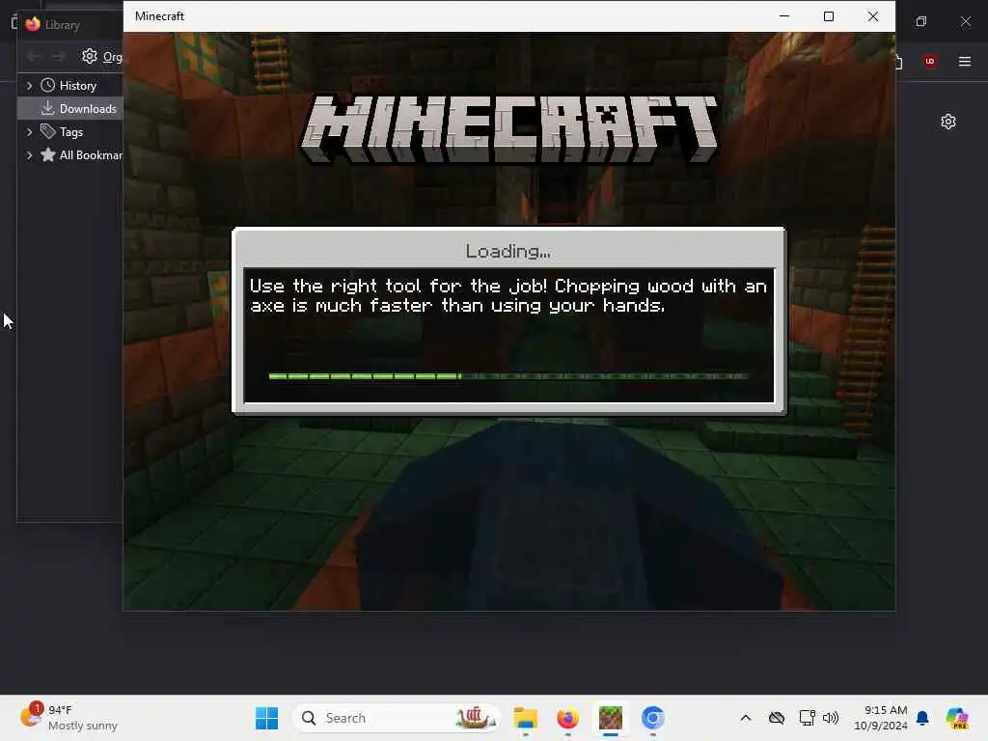Restore down the Firefox window
The height and width of the screenshot is (741, 988).
(x=921, y=21)
